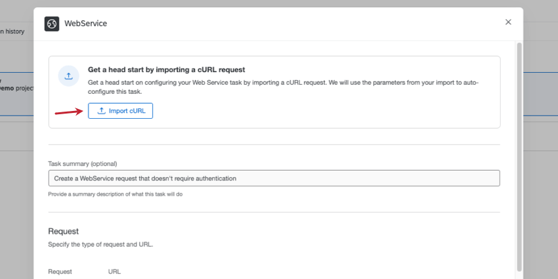The image size is (558, 279).
Task: Close the WebService dialog
Action: (508, 22)
